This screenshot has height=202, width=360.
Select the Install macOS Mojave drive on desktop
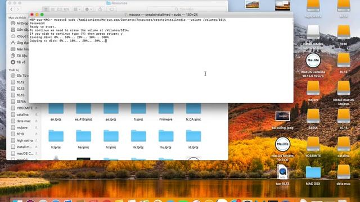click(x=344, y=93)
